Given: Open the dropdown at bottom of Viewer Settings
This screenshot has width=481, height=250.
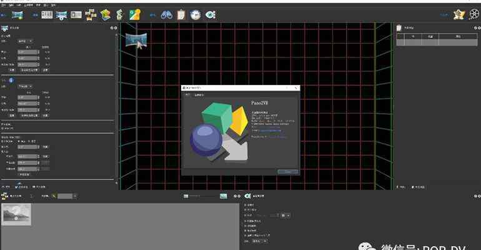Looking at the screenshot, I should click(x=260, y=241).
